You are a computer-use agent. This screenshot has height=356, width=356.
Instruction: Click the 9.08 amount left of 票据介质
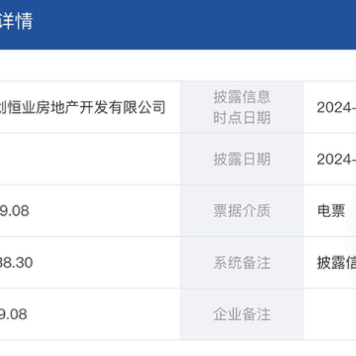point(14,211)
